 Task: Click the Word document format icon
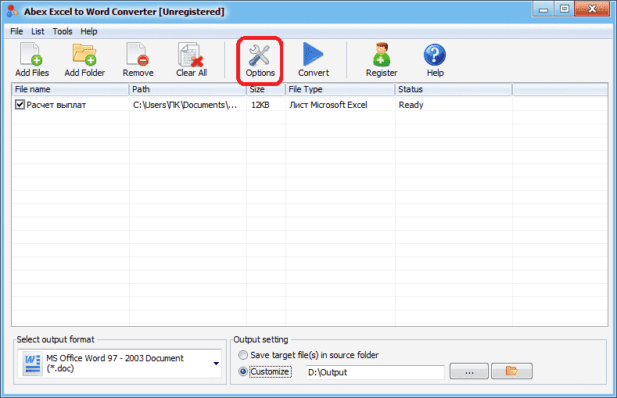click(x=32, y=364)
